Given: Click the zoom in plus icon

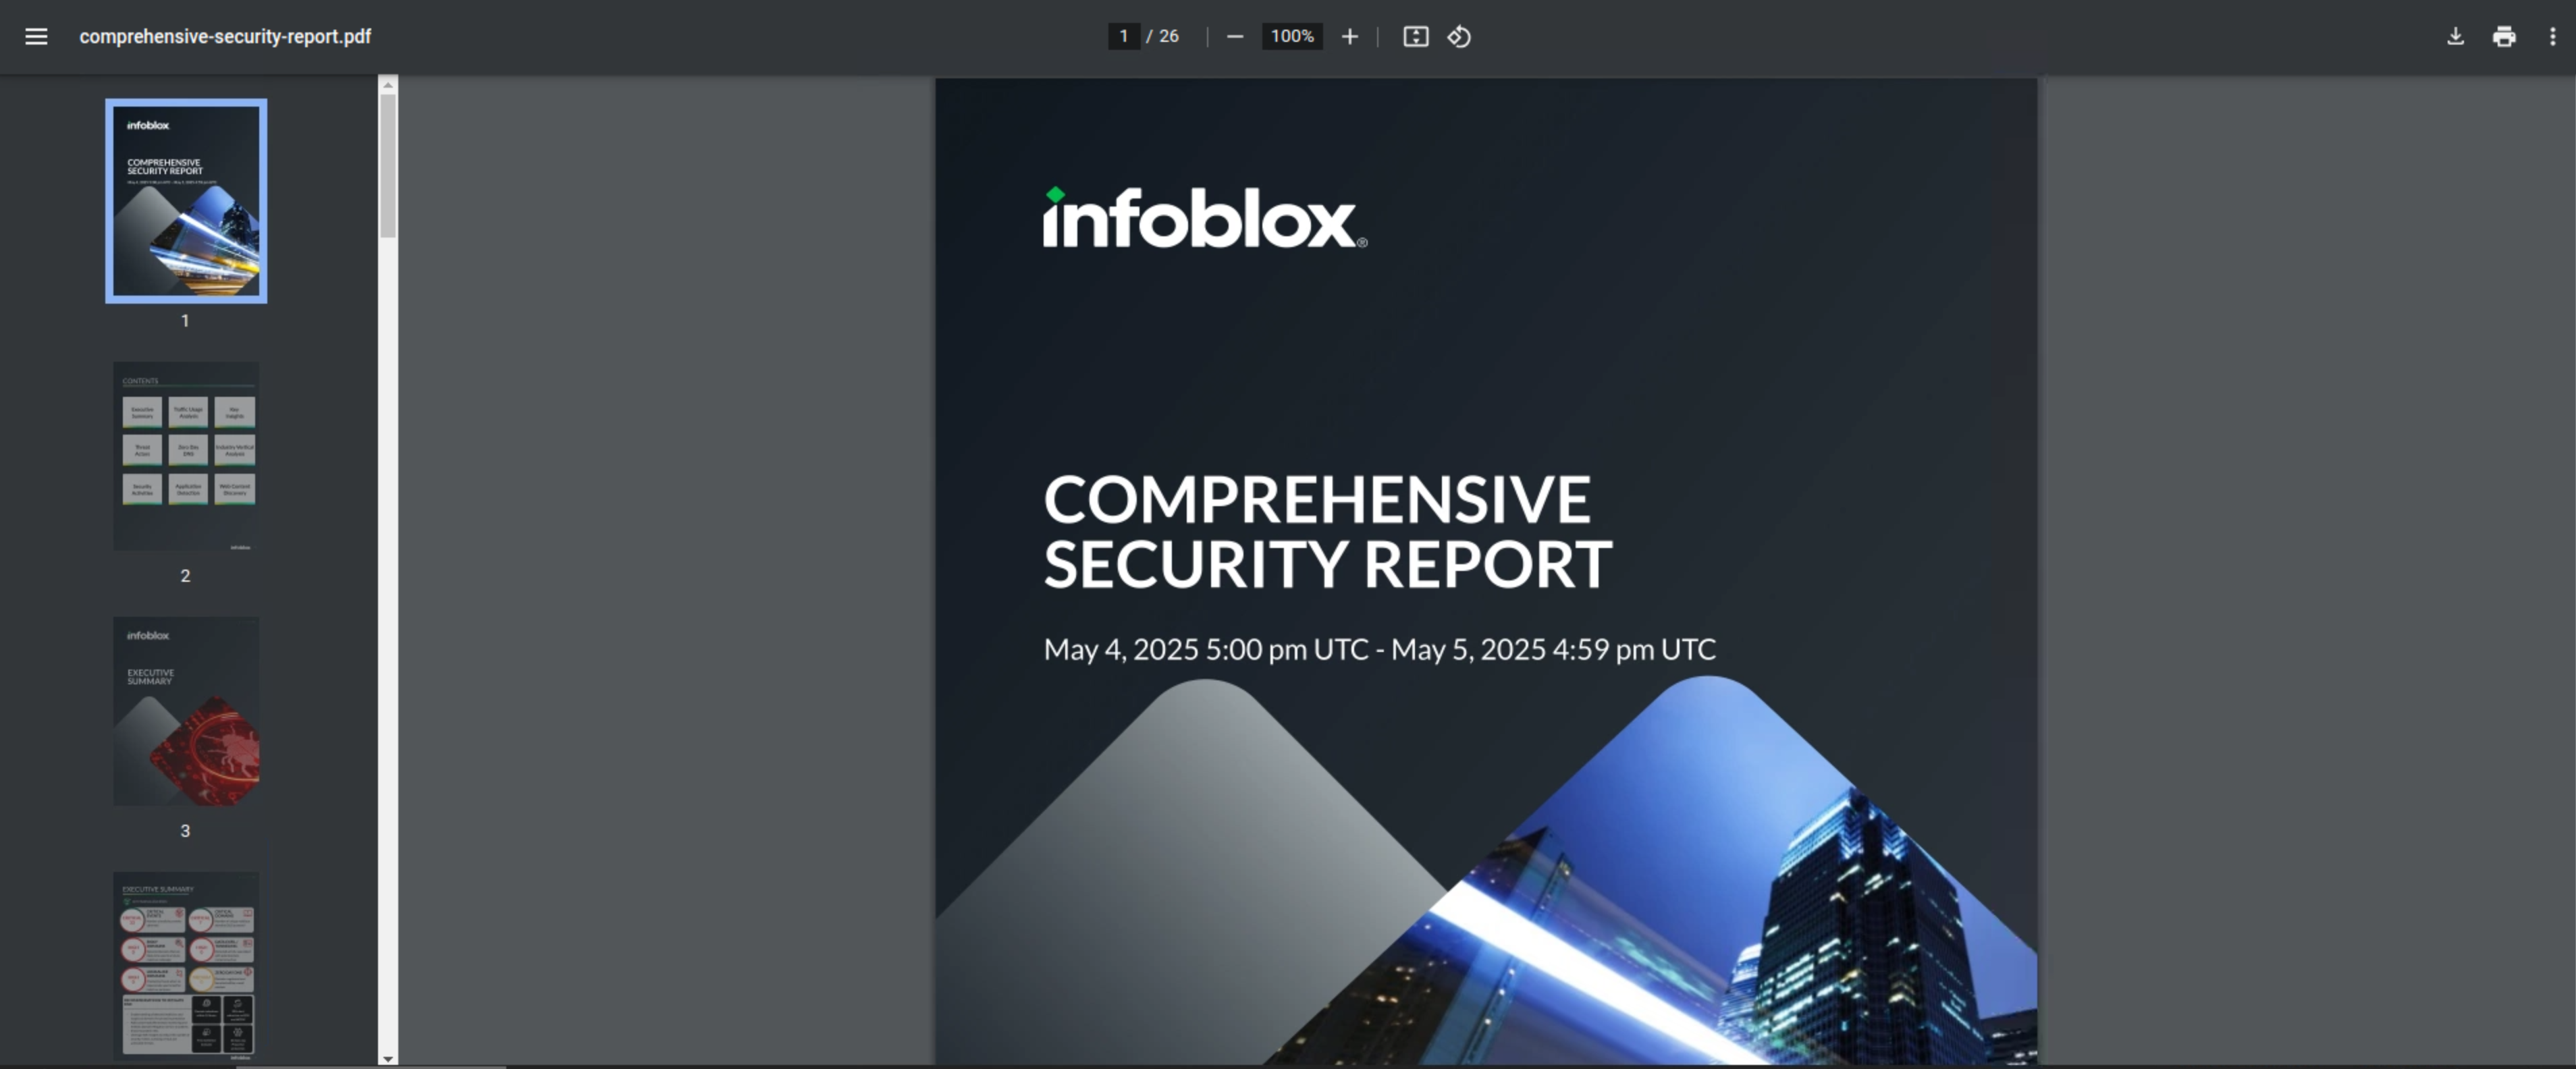Looking at the screenshot, I should (1349, 37).
